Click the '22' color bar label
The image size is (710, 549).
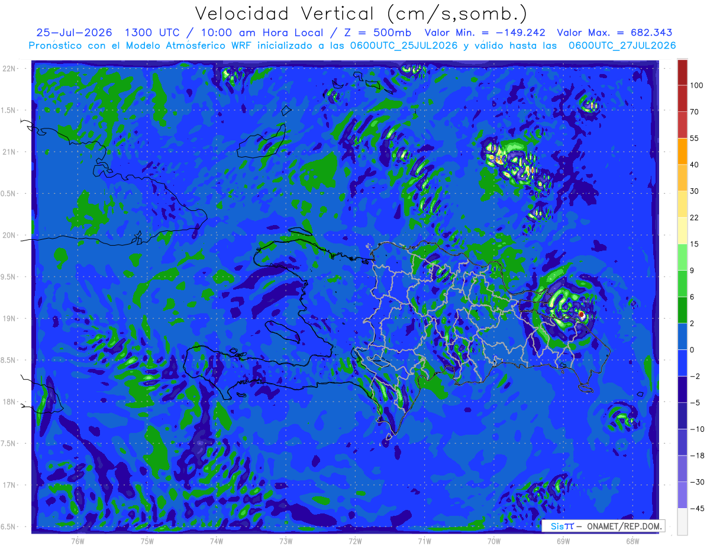tap(695, 217)
